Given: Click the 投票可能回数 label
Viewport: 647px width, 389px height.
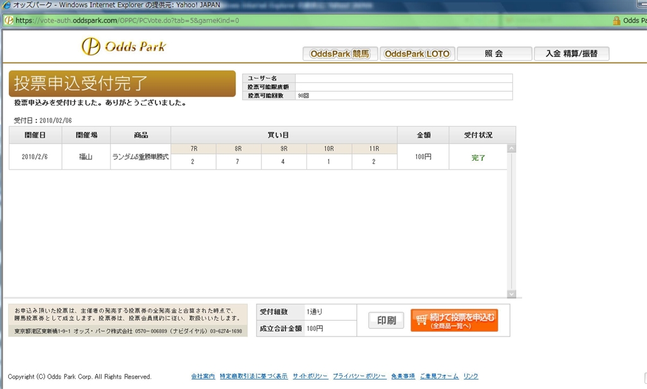Looking at the screenshot, I should click(x=266, y=96).
